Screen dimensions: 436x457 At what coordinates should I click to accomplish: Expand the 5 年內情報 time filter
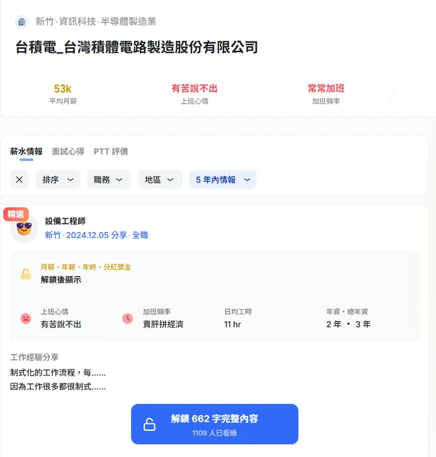pyautogui.click(x=223, y=180)
